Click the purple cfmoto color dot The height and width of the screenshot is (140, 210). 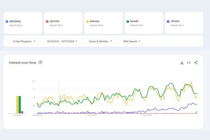click(168, 22)
